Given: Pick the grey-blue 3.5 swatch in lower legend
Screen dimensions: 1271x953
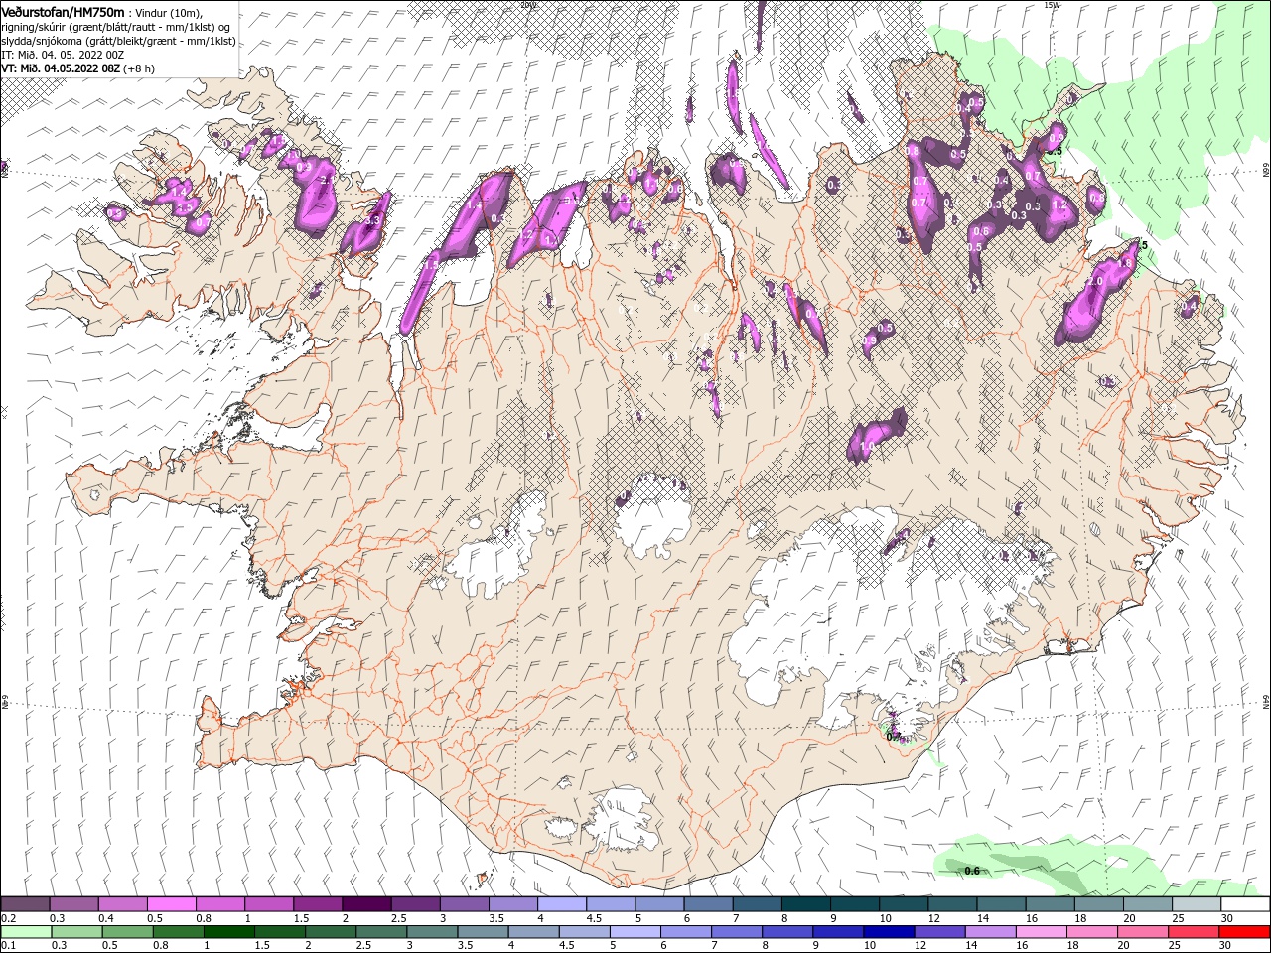Looking at the screenshot, I should [x=483, y=932].
